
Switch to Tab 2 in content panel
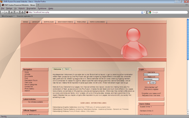point(67,69)
